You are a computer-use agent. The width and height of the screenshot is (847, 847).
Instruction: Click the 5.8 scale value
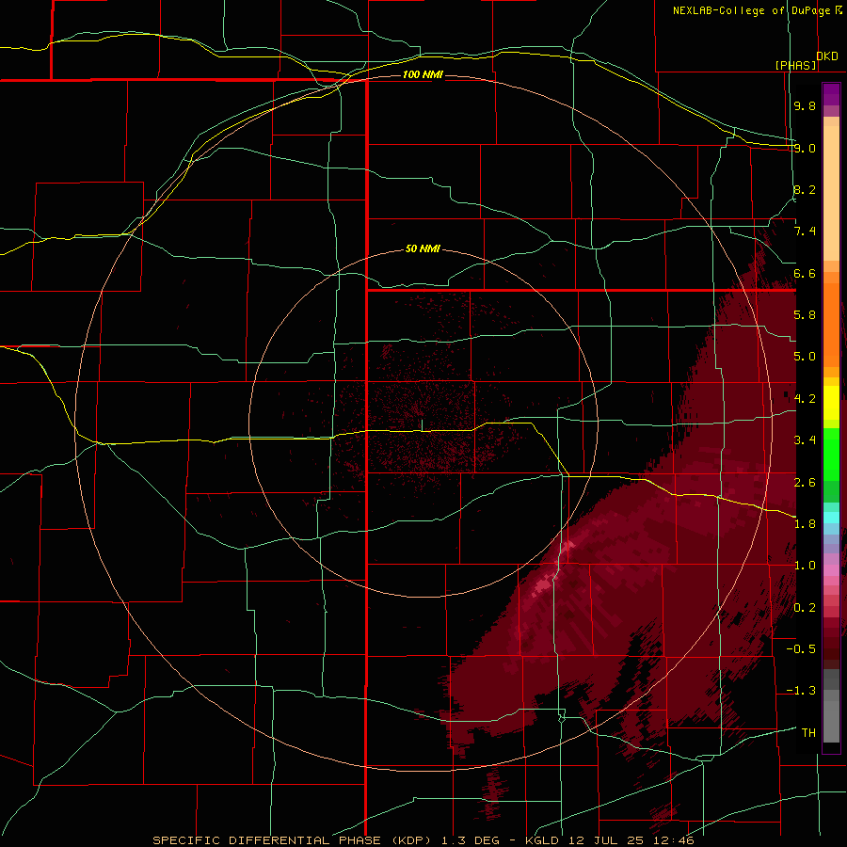coord(805,315)
